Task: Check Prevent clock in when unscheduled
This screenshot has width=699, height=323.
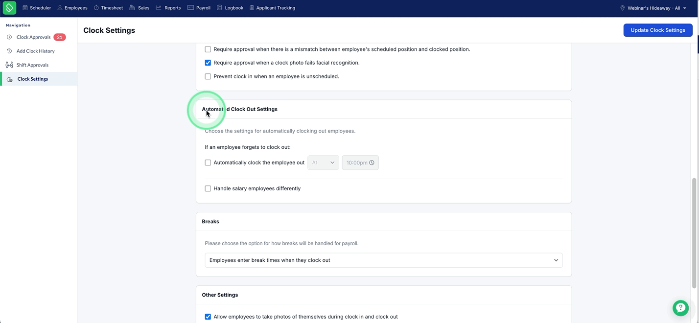Action: point(208,76)
